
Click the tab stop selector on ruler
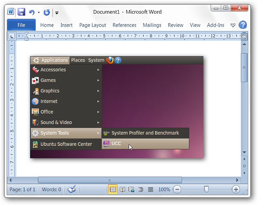click(x=12, y=36)
